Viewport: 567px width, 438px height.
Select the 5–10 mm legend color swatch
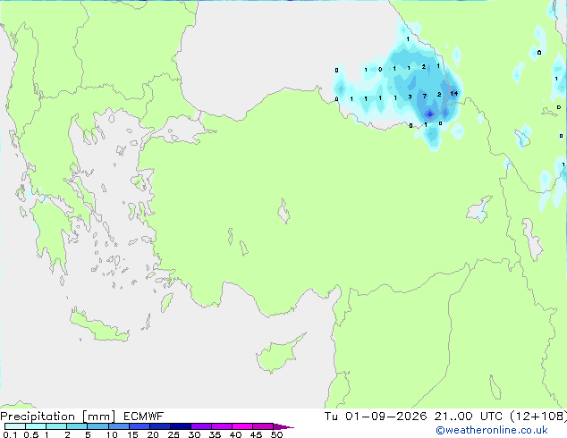97,426
